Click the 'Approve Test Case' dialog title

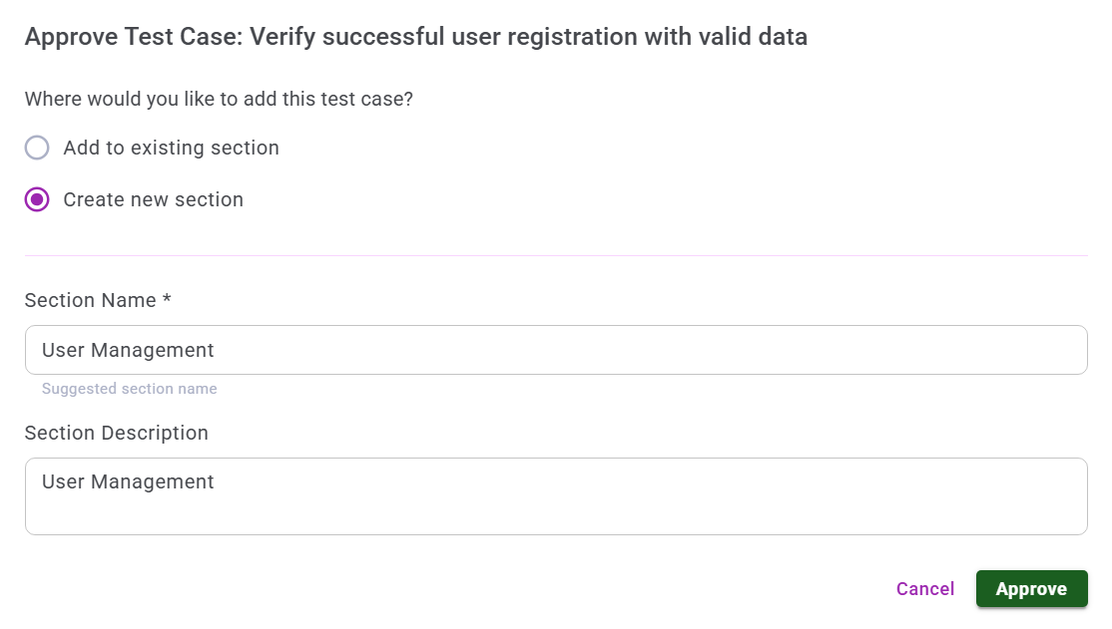(131, 38)
